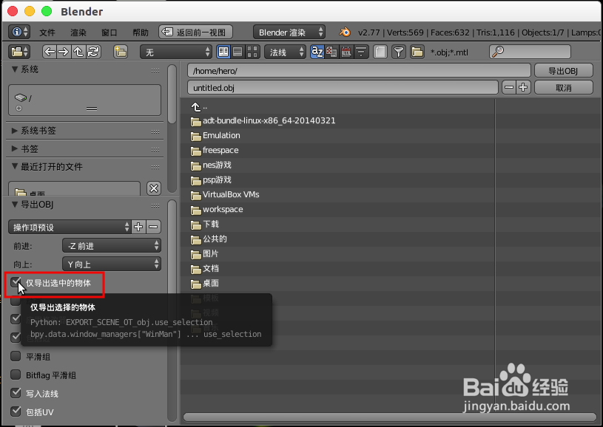Click the 导出OBJ options panel vertical scrollbar

pyautogui.click(x=172, y=311)
